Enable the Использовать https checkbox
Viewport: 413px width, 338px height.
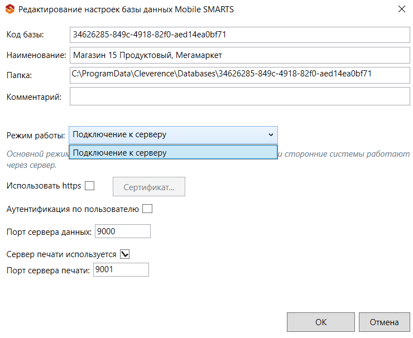point(89,186)
